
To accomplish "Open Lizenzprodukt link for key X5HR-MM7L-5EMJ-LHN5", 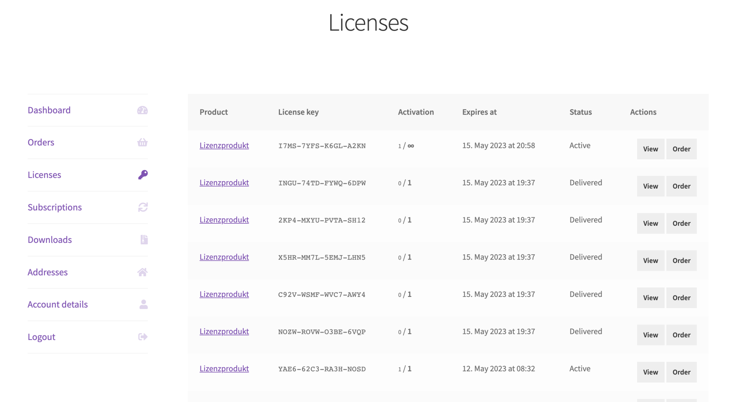I will [x=224, y=257].
